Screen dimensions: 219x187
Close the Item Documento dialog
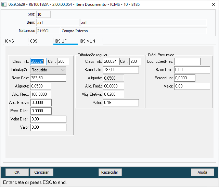(214, 4)
